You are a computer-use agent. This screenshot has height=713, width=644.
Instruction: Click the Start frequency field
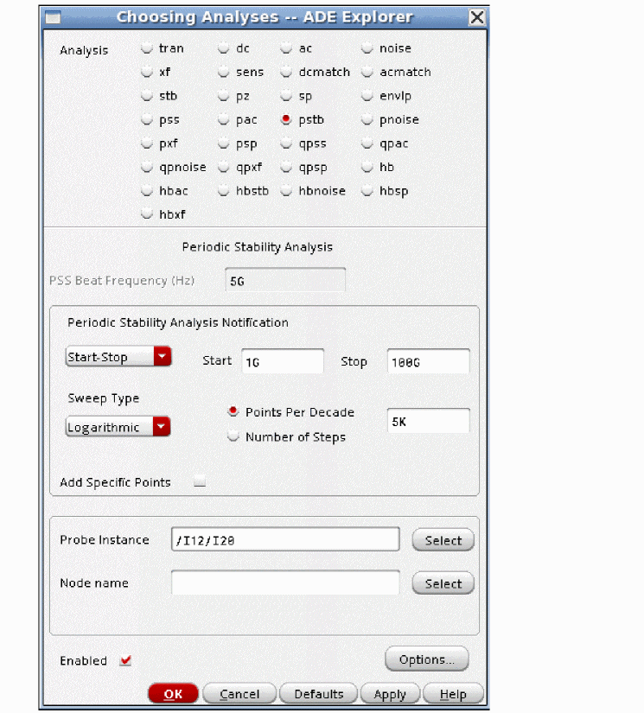[283, 361]
